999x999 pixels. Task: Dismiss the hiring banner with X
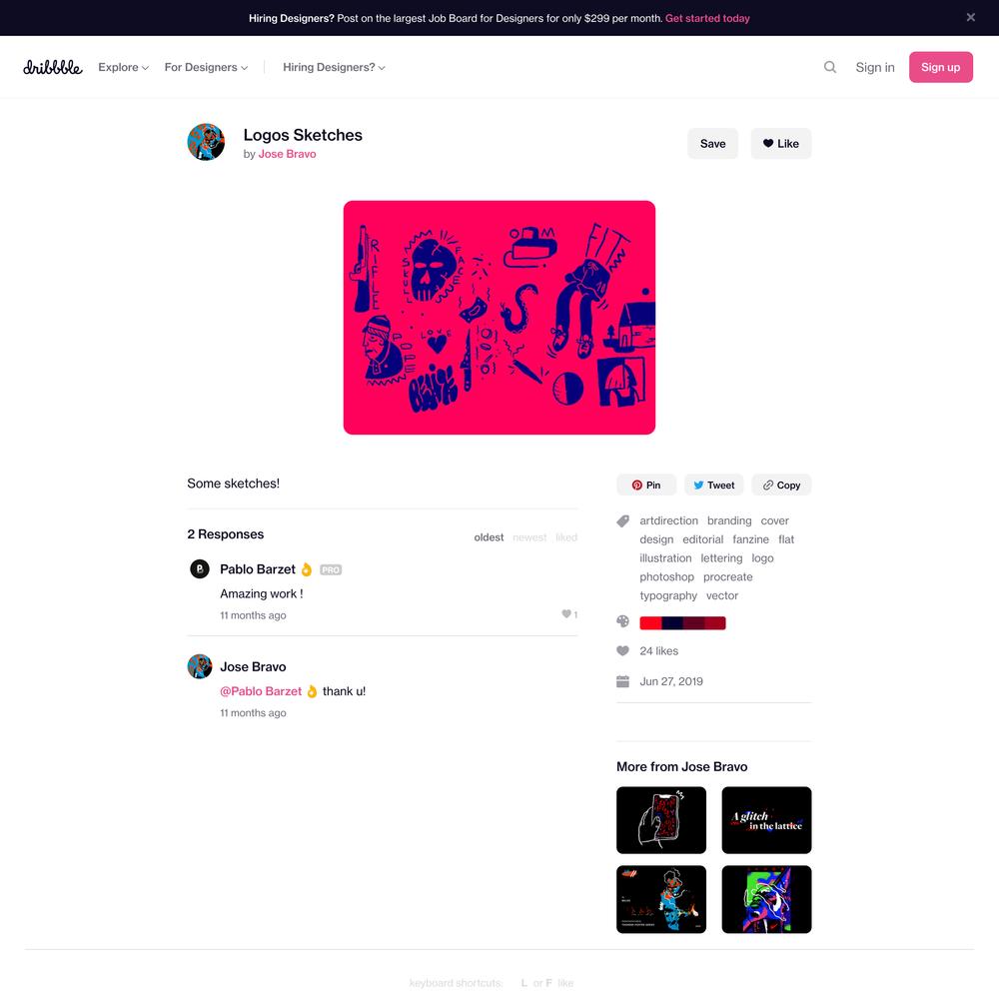970,17
